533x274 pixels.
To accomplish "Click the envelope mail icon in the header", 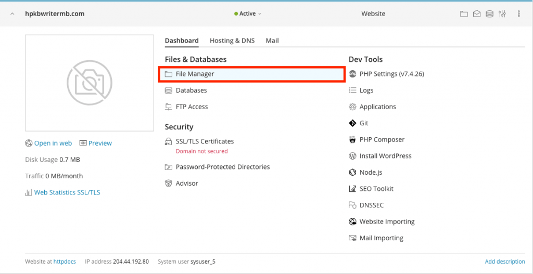I will click(477, 14).
